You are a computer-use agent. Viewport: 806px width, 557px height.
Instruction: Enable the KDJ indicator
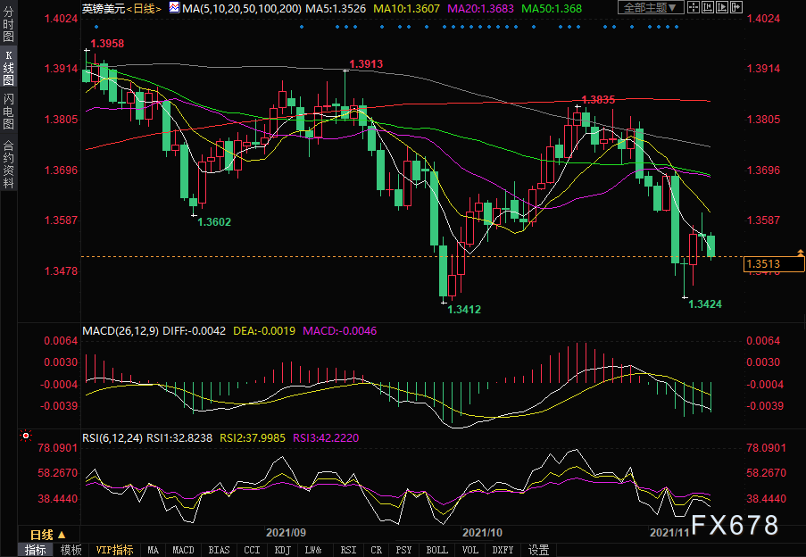click(282, 550)
